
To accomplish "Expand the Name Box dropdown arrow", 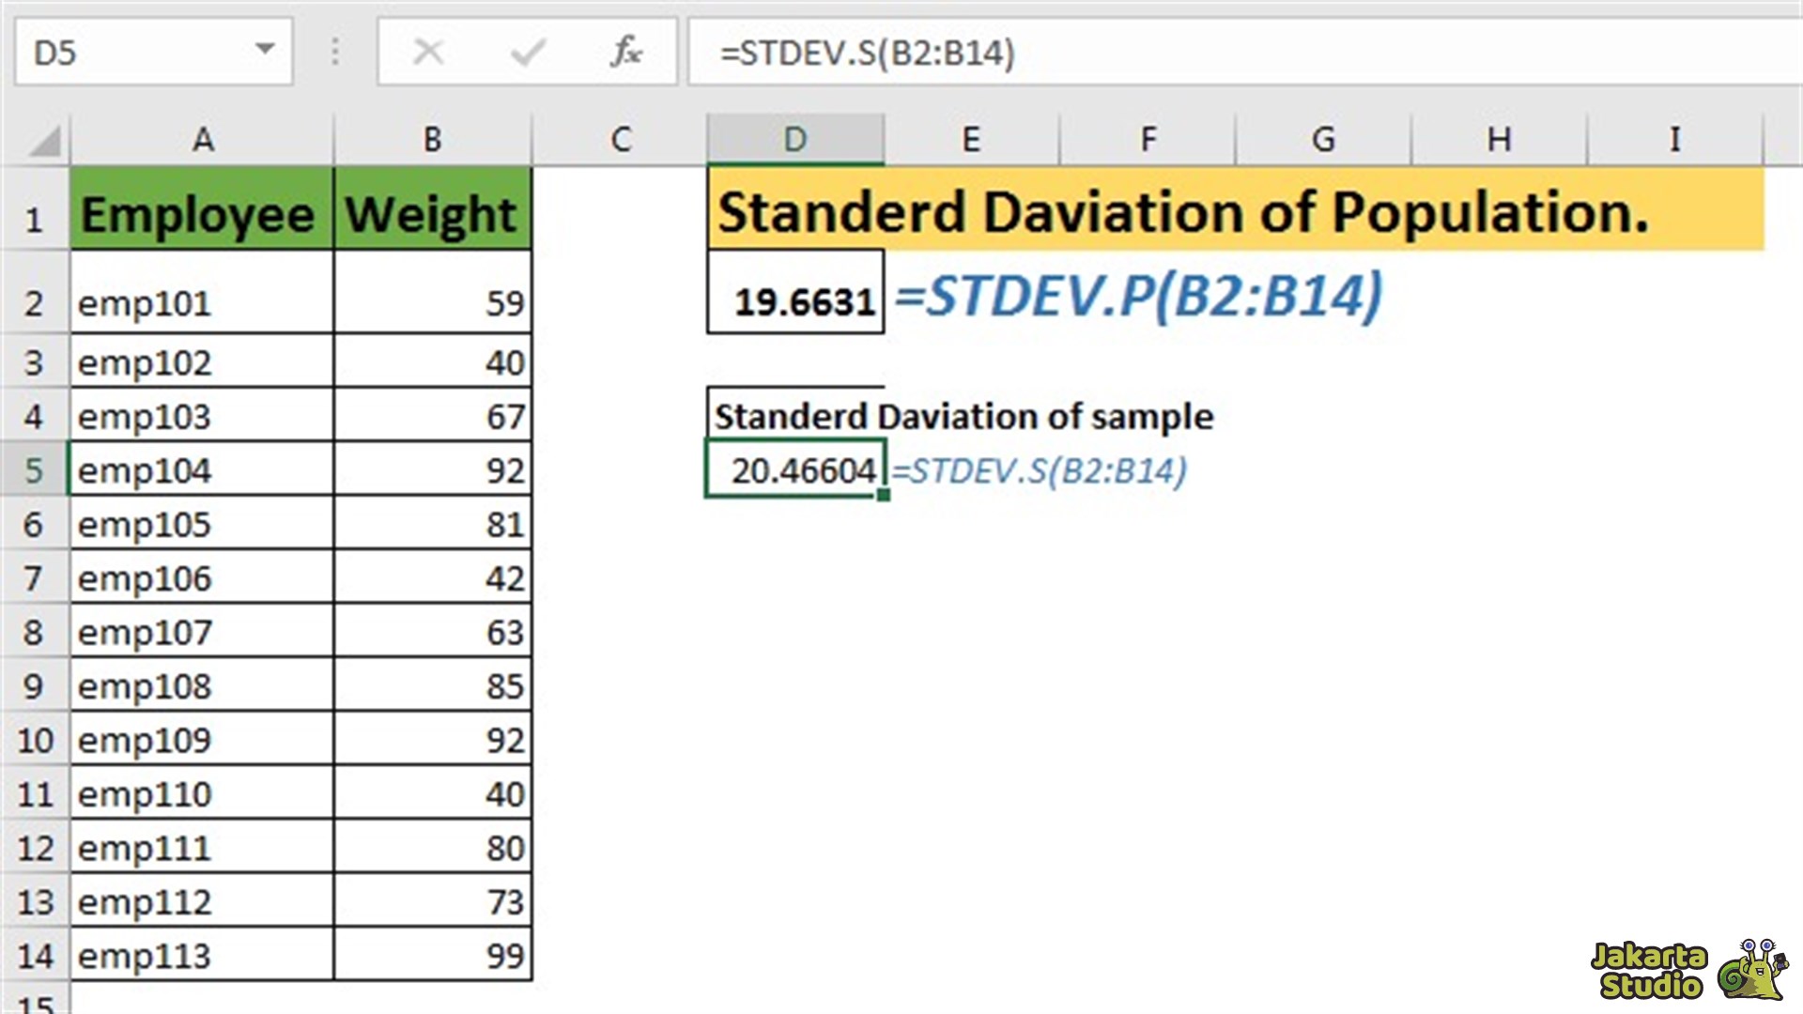I will pos(265,50).
